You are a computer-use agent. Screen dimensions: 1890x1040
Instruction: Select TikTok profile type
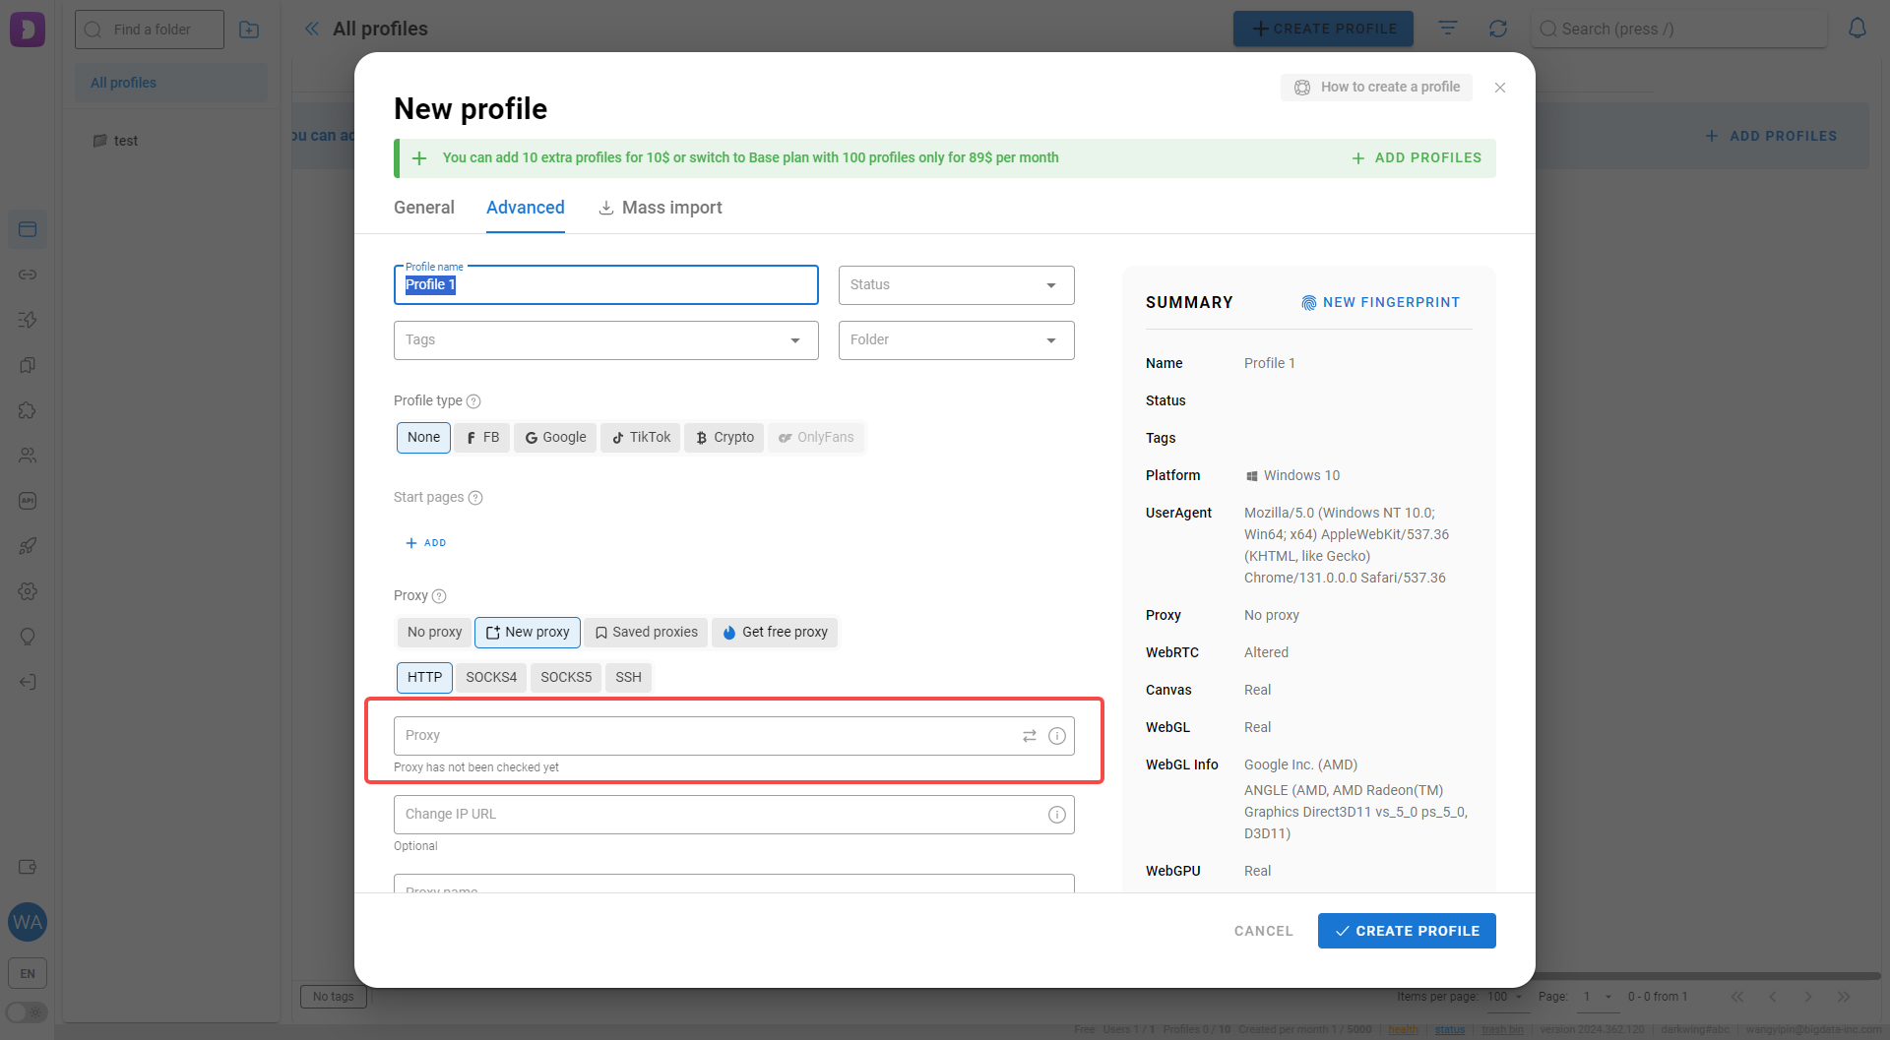click(641, 438)
